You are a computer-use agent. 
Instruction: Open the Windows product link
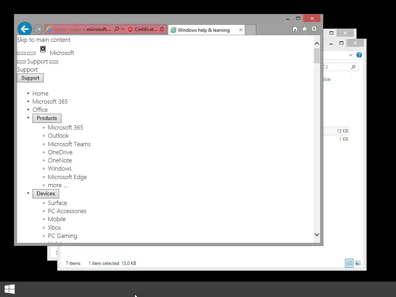pyautogui.click(x=60, y=169)
